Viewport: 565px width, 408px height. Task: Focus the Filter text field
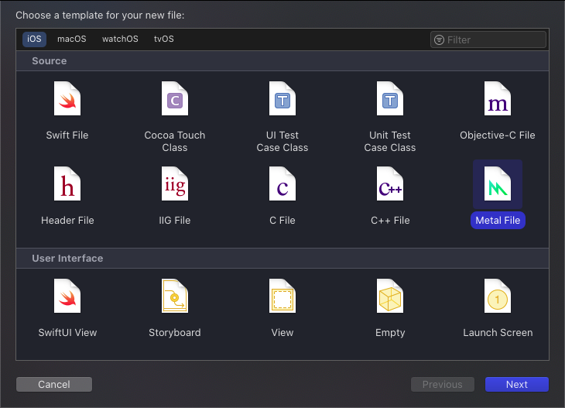coord(488,39)
